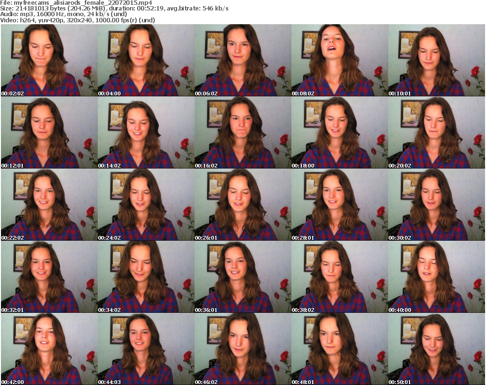Open the frame at 00:06:02
This screenshot has width=486, height=385.
243,60
